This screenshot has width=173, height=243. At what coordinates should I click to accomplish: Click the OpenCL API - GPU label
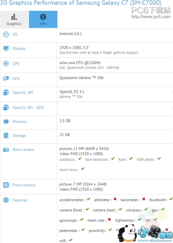(x=28, y=107)
